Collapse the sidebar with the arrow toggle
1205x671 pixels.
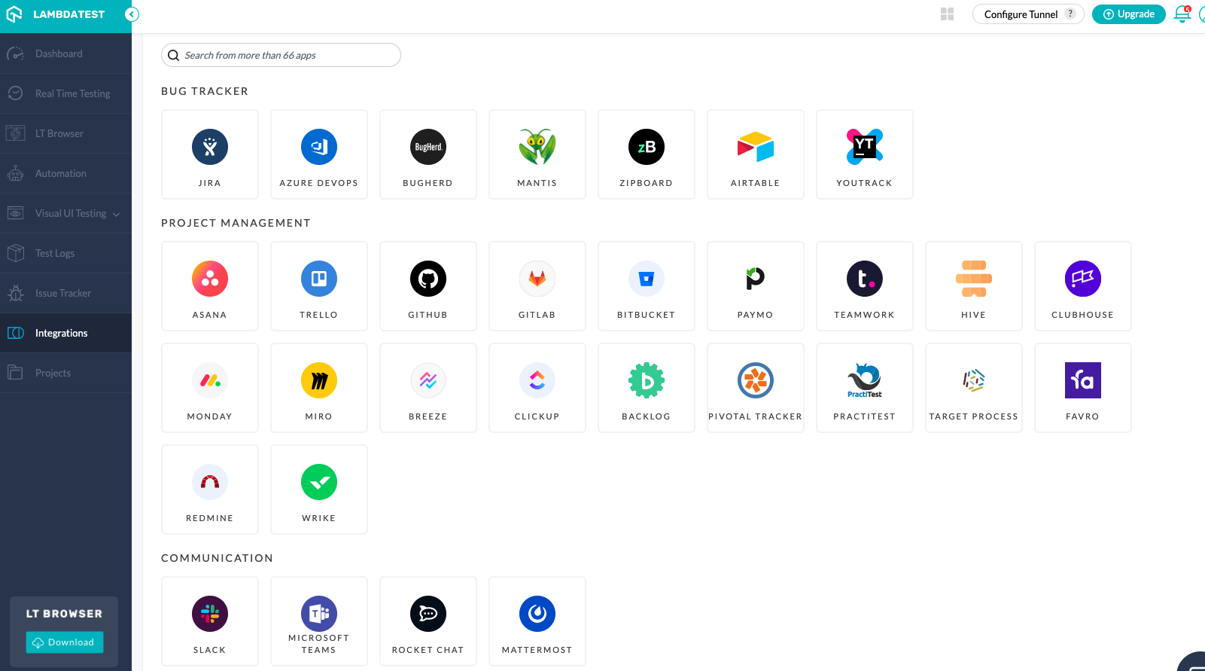[x=132, y=14]
